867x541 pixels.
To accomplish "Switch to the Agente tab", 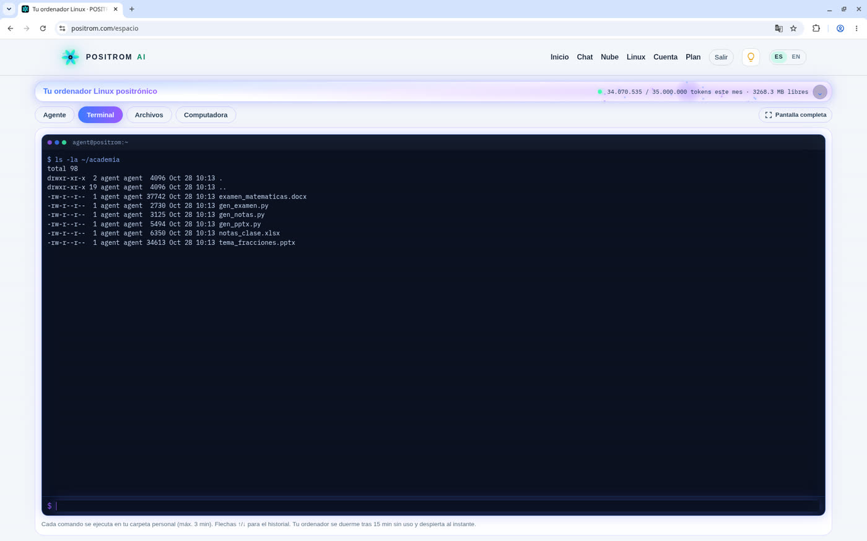I will (54, 115).
